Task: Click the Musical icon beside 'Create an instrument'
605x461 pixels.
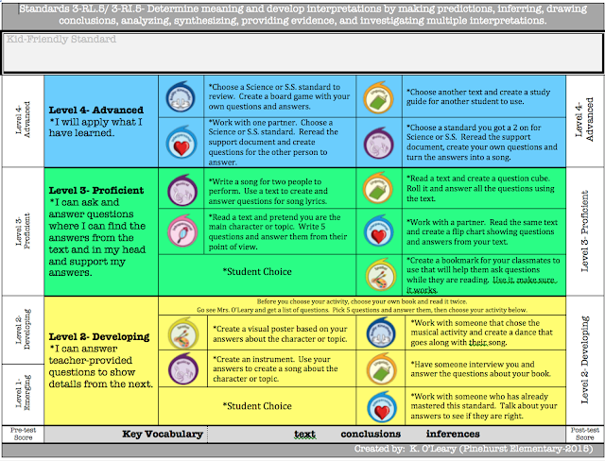Action: pyautogui.click(x=183, y=368)
